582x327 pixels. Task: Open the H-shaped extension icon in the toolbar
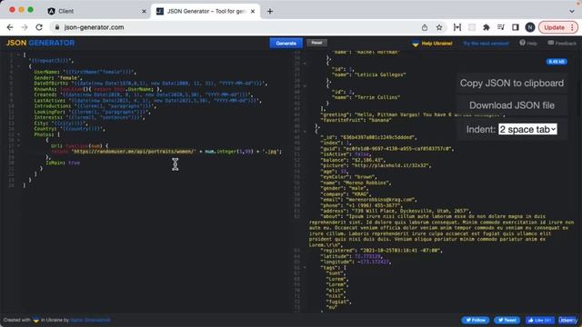click(x=457, y=27)
